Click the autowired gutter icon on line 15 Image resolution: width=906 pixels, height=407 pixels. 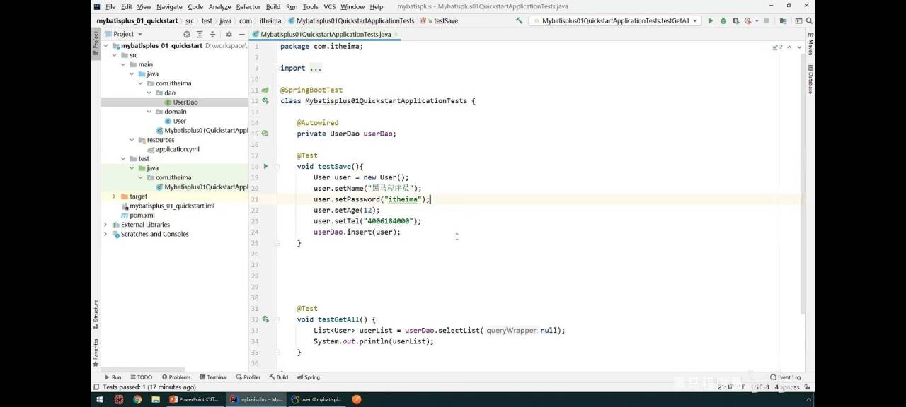click(265, 134)
